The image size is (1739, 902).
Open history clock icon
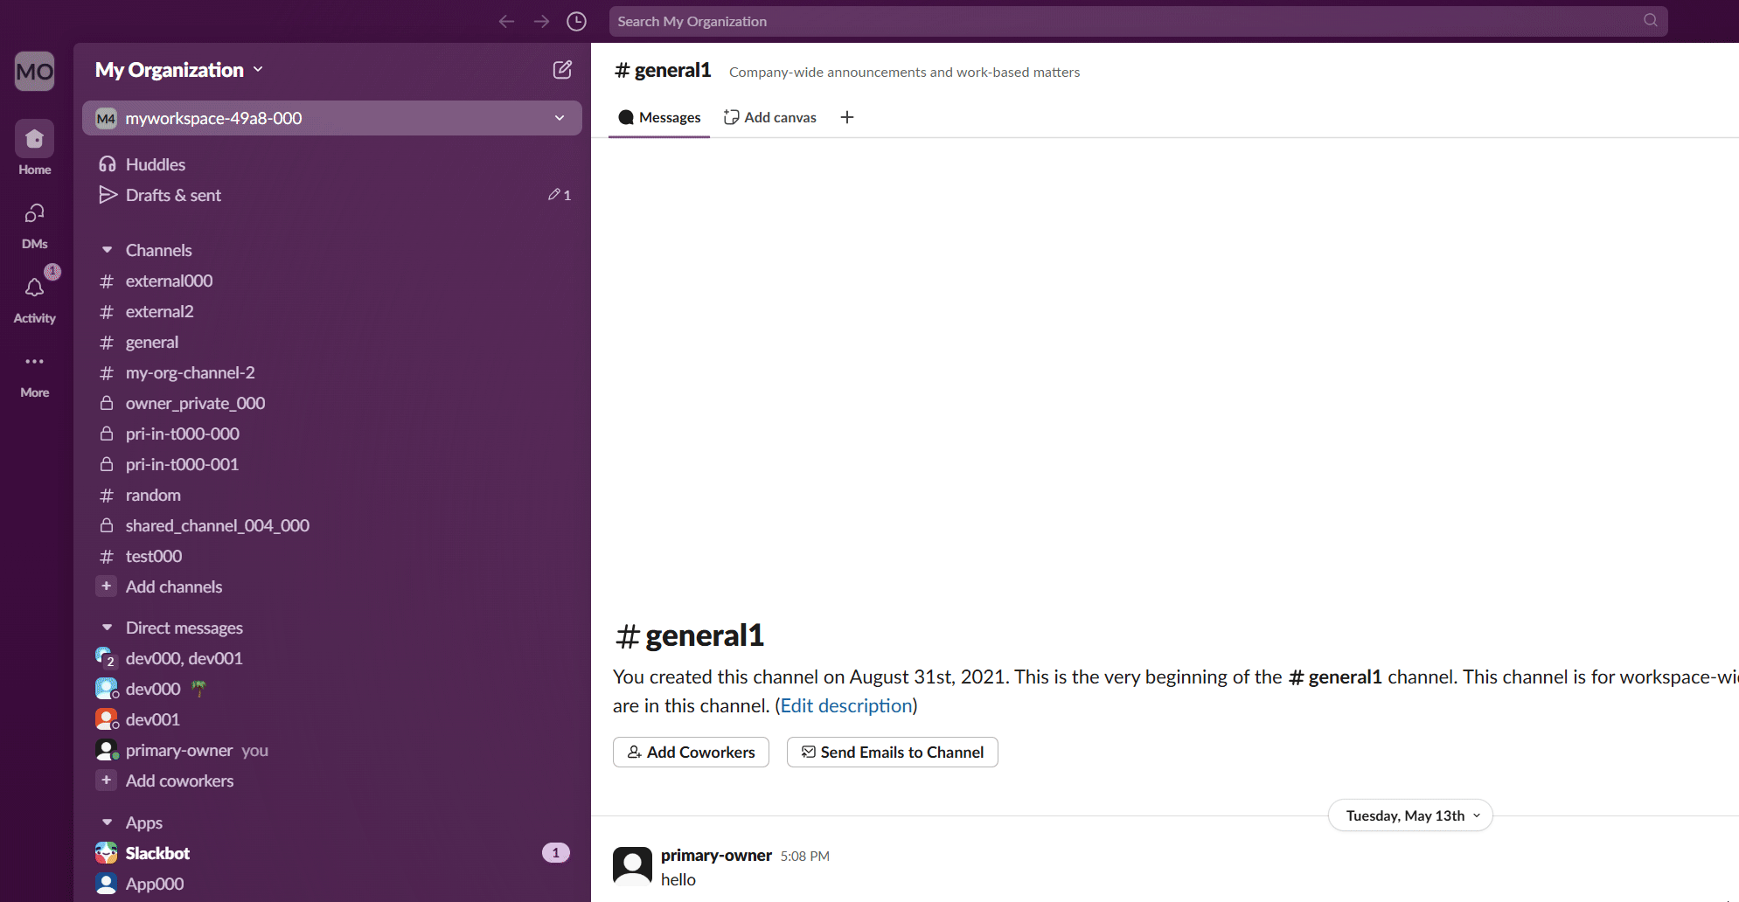[x=576, y=21]
